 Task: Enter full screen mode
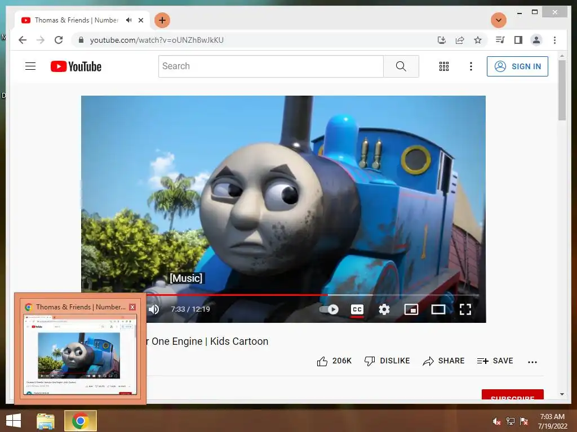[465, 309]
